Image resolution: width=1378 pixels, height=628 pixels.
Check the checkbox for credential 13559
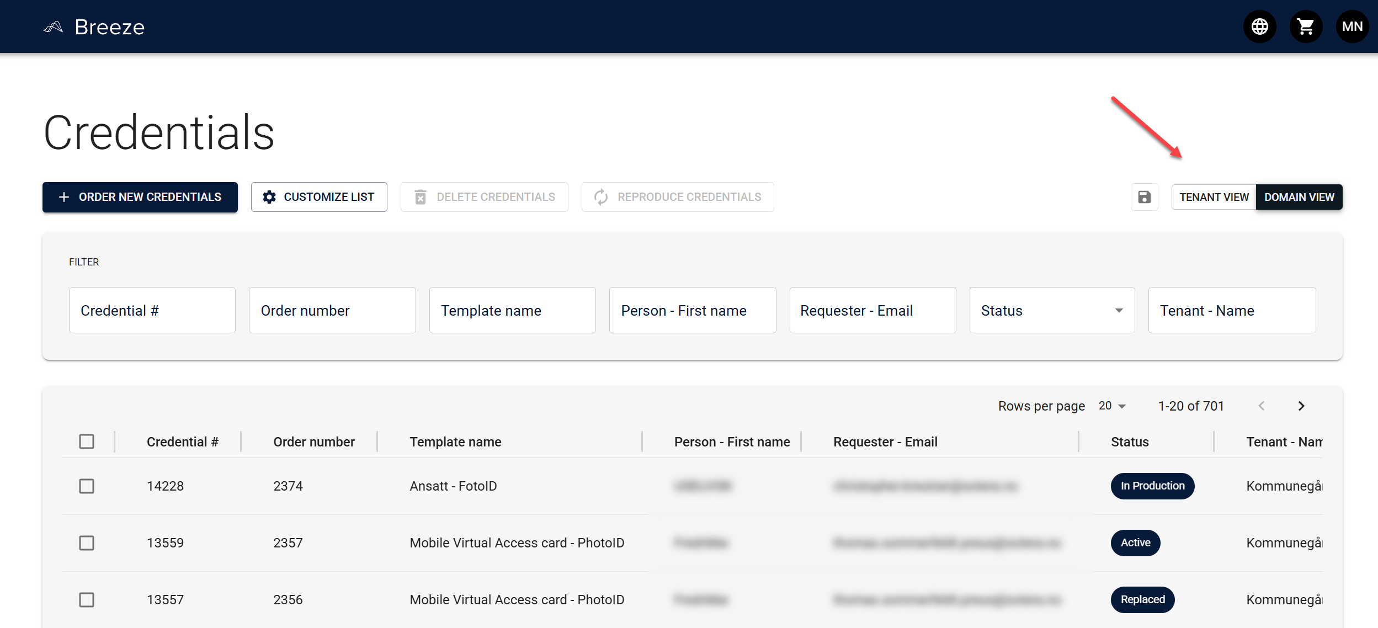tap(87, 543)
